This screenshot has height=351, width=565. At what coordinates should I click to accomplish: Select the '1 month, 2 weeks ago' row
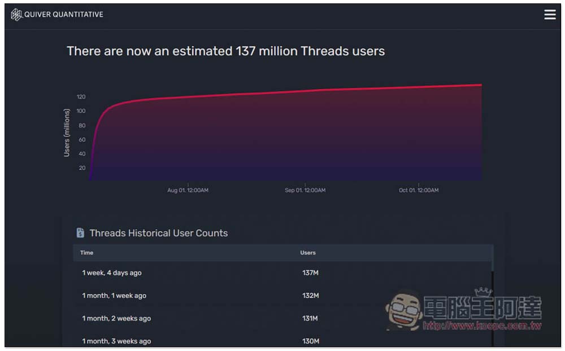pyautogui.click(x=283, y=318)
